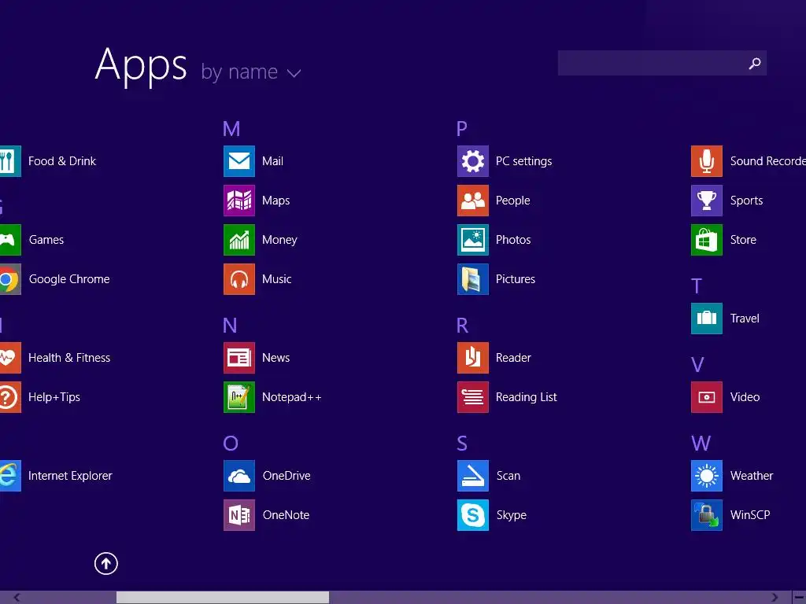806x604 pixels.
Task: Open the Help+Tips question mark icon
Action: (x=10, y=397)
